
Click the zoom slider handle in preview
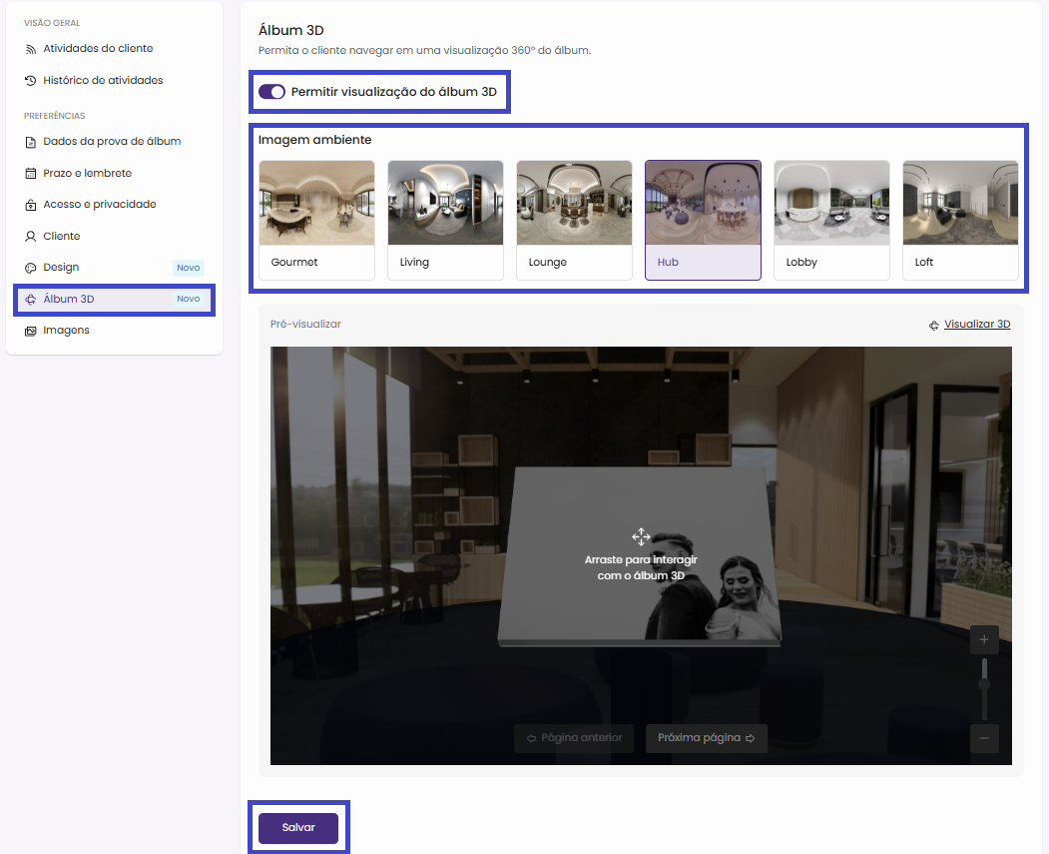pos(984,684)
